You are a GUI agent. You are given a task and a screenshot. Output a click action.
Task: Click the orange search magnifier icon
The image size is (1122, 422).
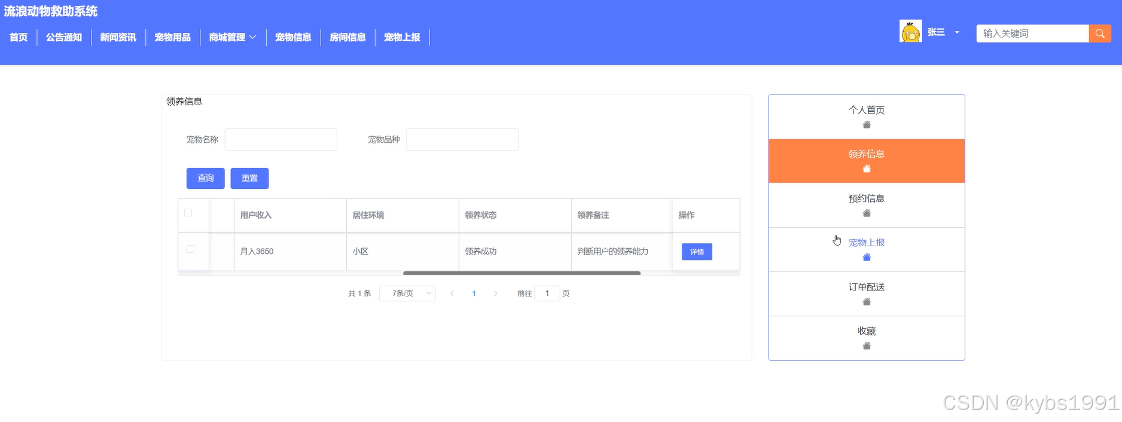click(1100, 33)
